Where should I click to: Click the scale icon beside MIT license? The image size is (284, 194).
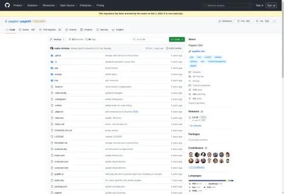click(x=190, y=77)
